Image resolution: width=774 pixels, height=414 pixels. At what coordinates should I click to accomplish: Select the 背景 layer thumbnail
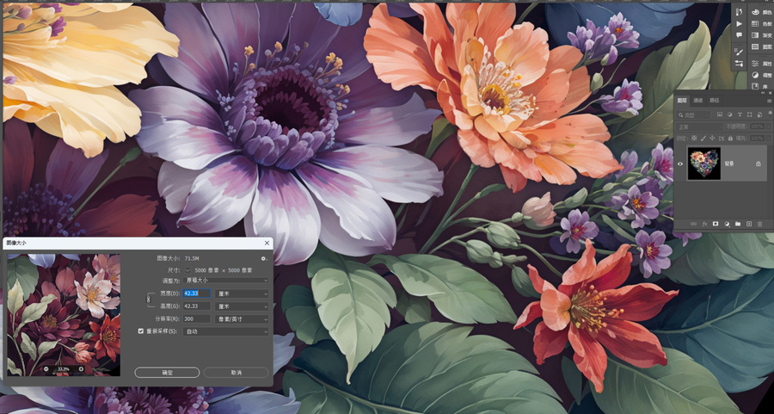704,164
